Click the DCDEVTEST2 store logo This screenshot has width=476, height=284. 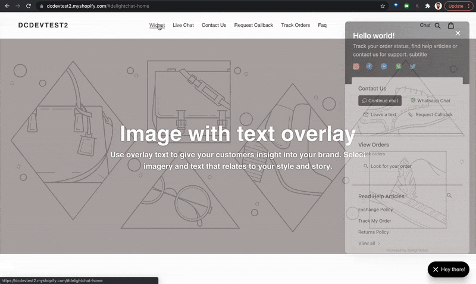pyautogui.click(x=43, y=25)
